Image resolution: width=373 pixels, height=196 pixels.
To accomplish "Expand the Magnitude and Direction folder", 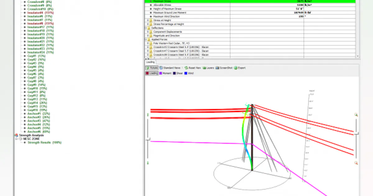I will pyautogui.click(x=148, y=36).
